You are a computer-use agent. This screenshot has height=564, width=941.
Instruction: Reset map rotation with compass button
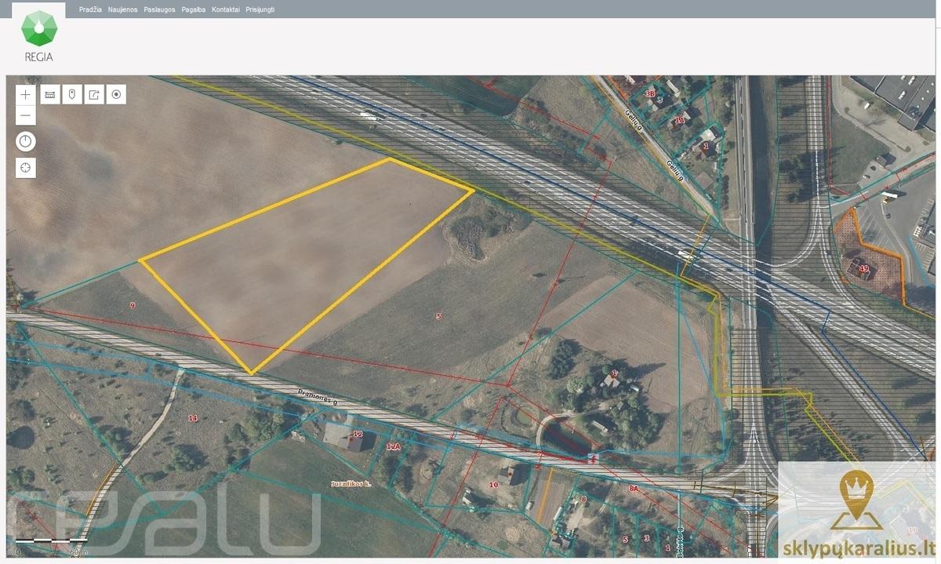(26, 141)
